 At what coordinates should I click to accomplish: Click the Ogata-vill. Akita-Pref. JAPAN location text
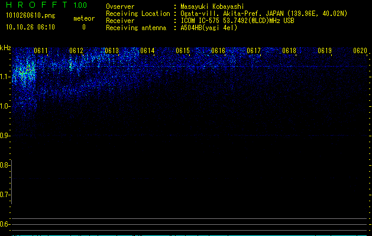pos(264,14)
